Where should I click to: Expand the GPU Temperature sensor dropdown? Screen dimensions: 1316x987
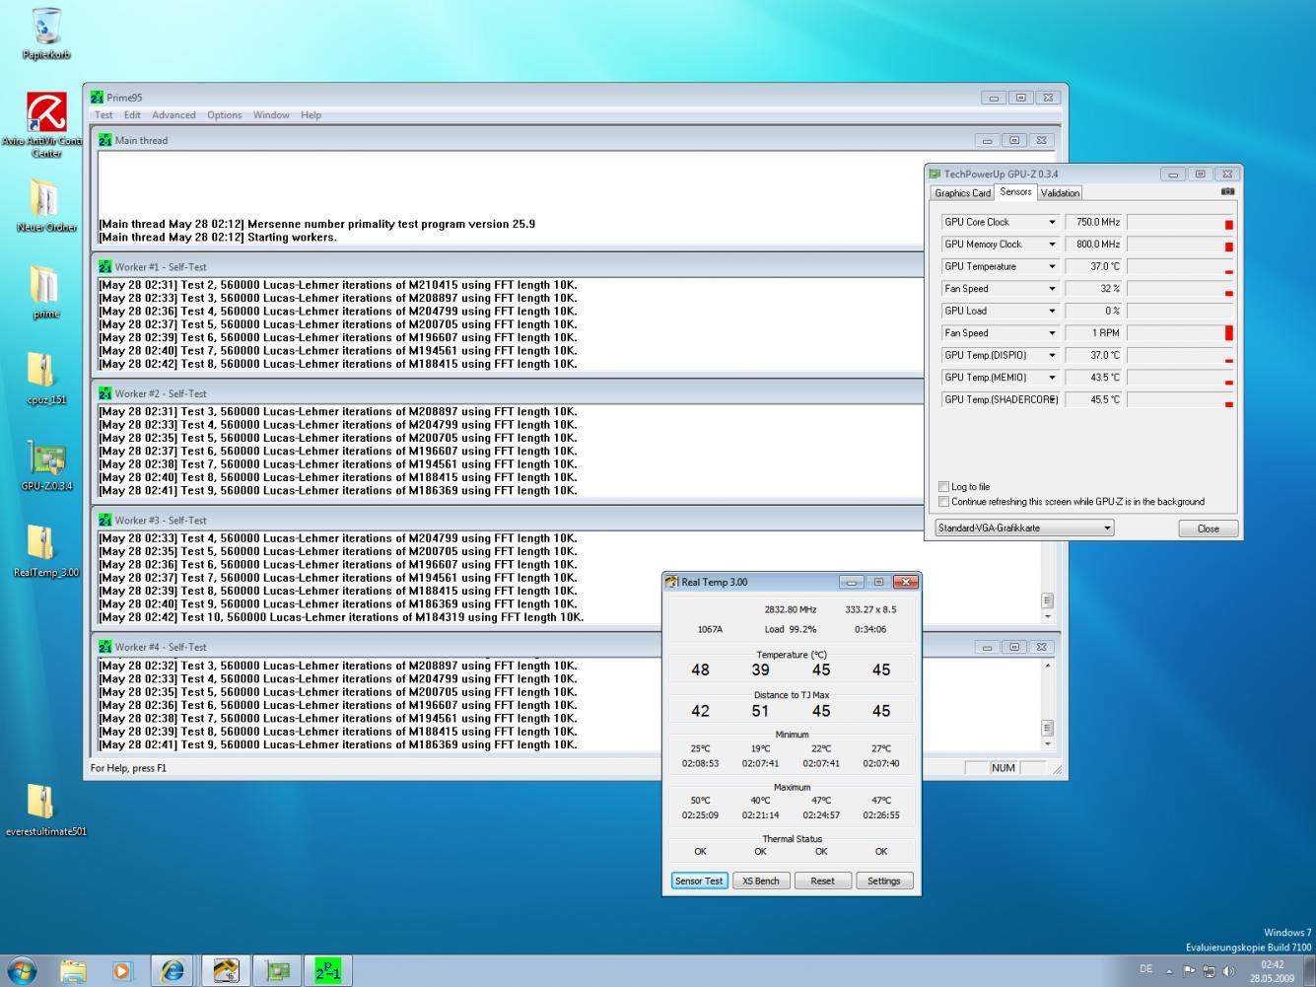tap(1051, 267)
